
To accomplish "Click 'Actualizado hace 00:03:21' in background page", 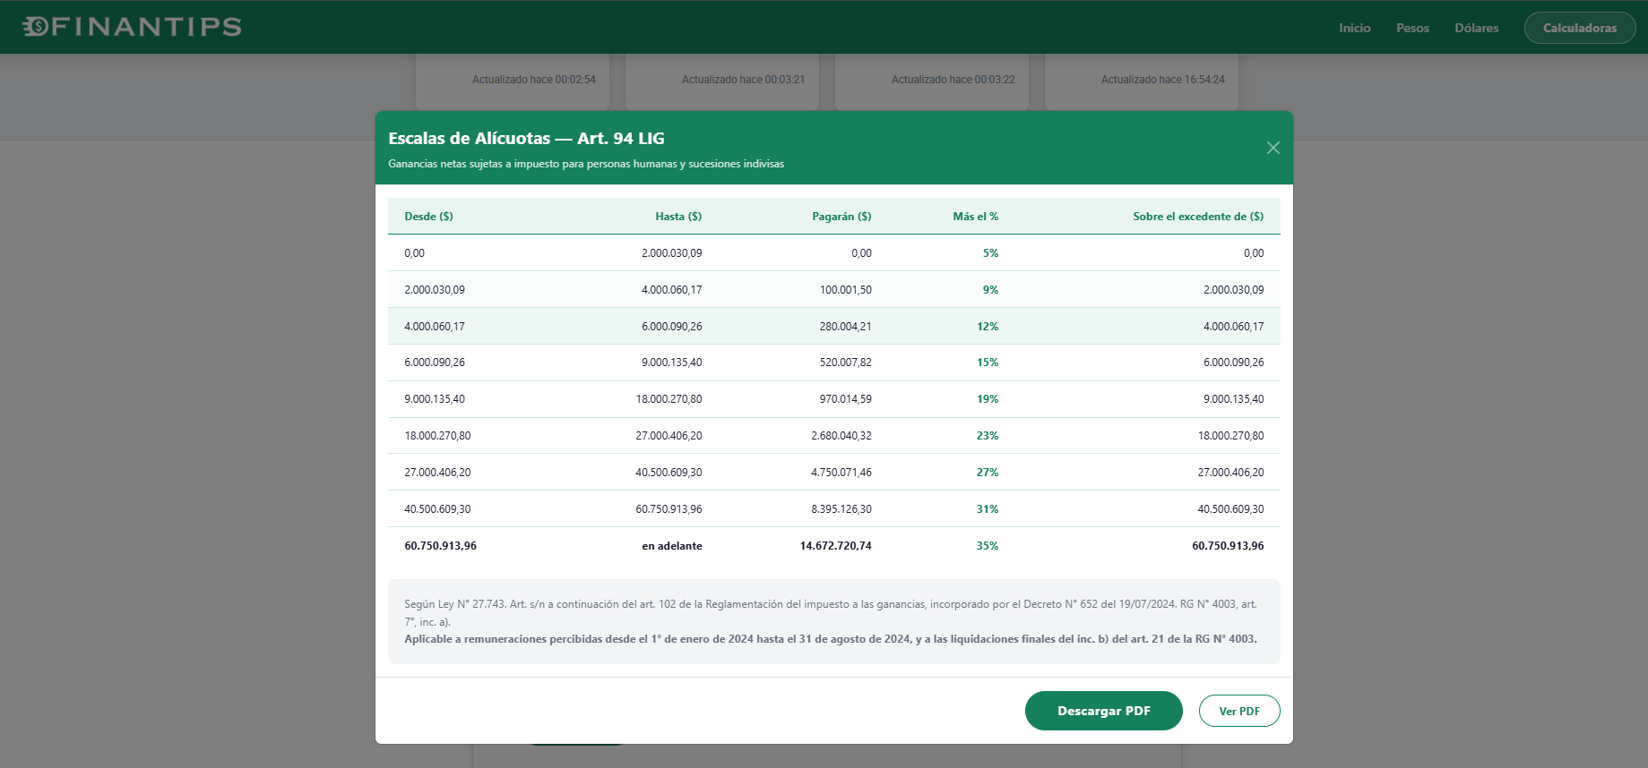I will (x=744, y=80).
